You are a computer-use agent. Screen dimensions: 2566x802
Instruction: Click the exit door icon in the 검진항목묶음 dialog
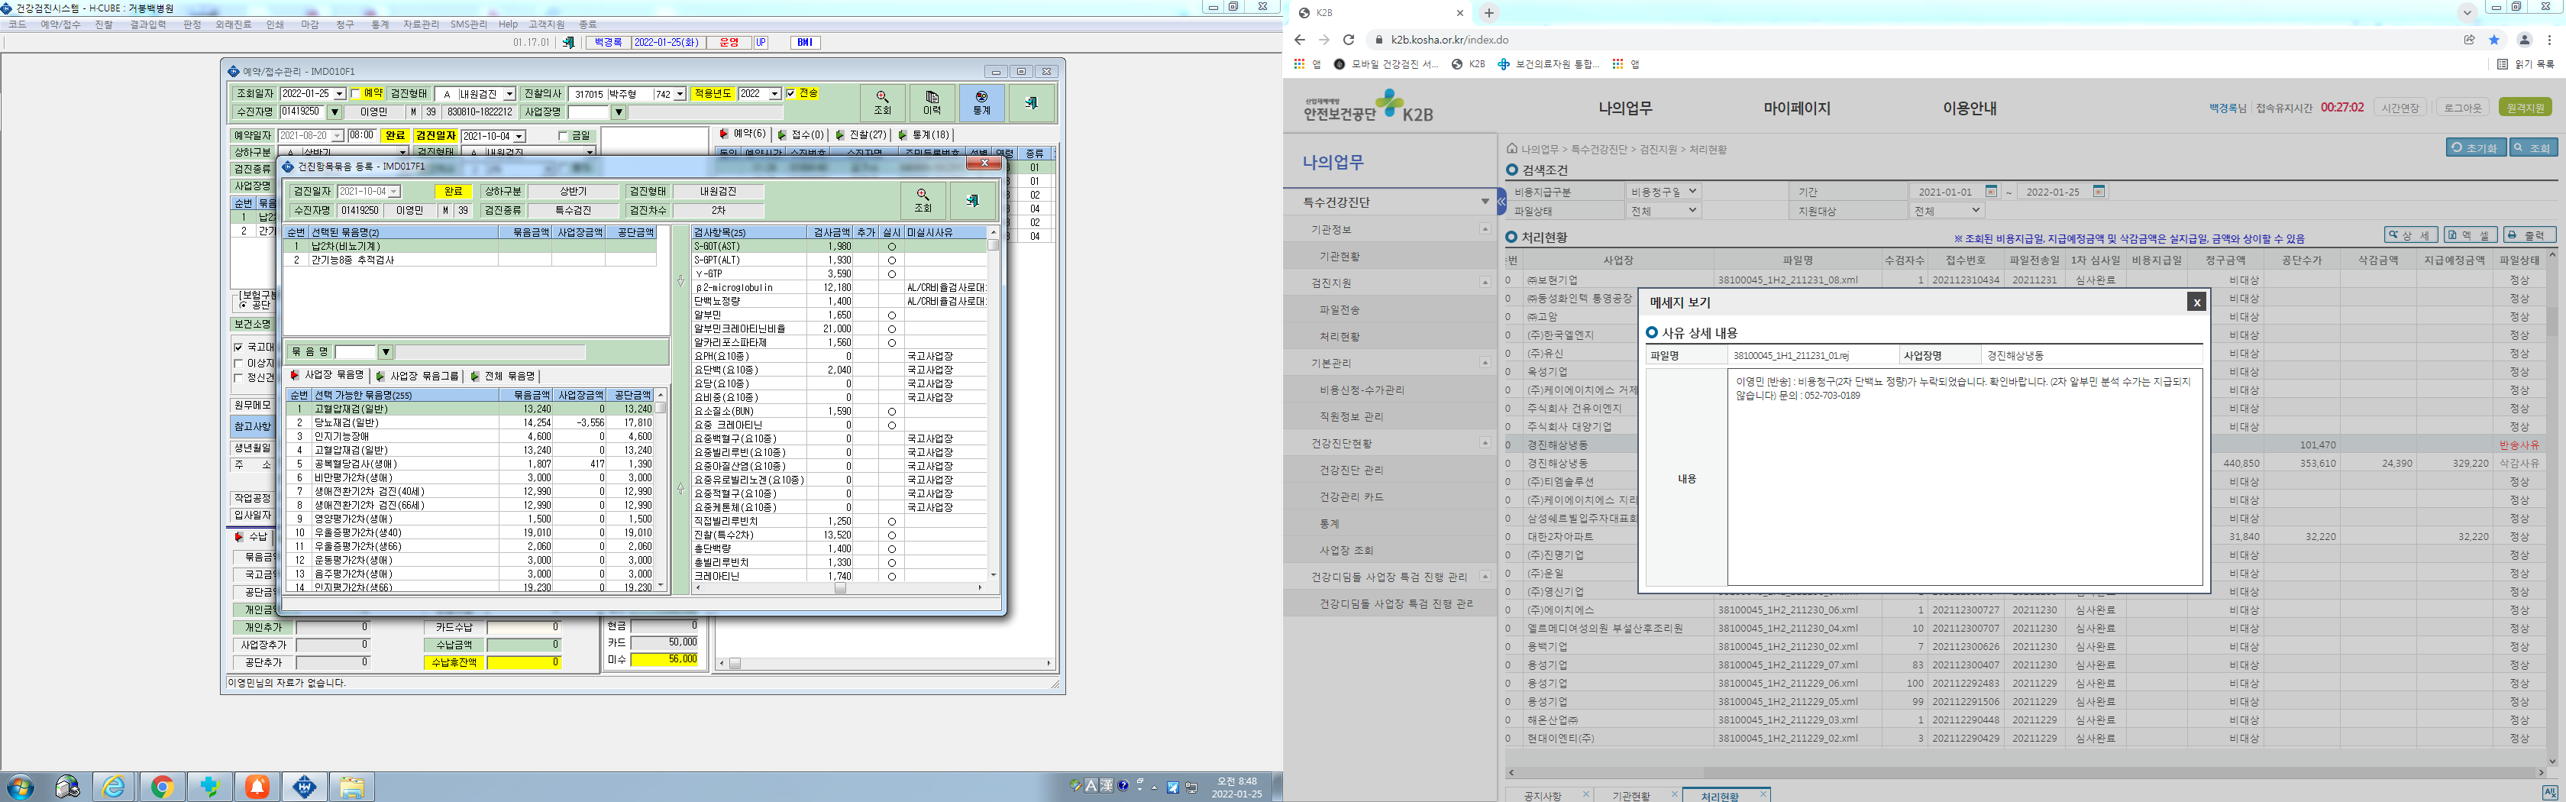tap(972, 200)
